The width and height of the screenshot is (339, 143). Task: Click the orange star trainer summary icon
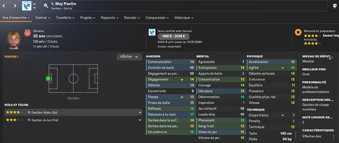(x=298, y=32)
